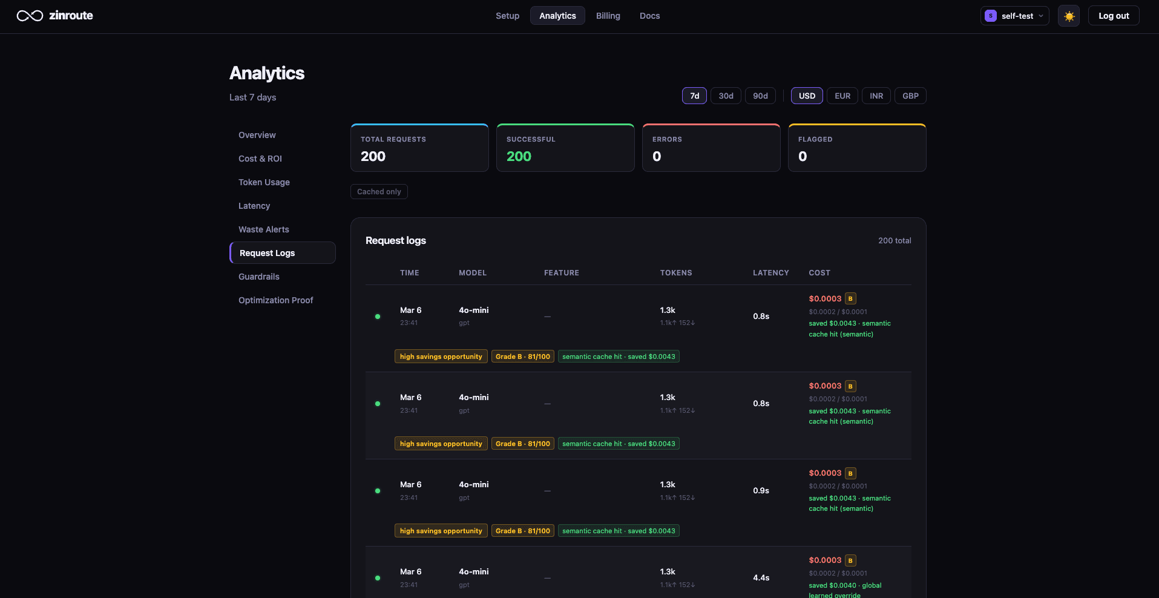1159x598 pixels.
Task: Enable the Cached only filter
Action: point(378,191)
